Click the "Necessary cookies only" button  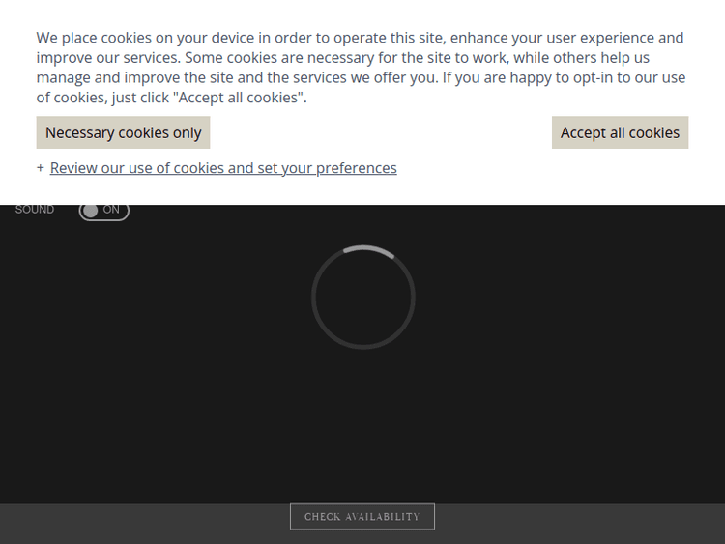tap(123, 132)
